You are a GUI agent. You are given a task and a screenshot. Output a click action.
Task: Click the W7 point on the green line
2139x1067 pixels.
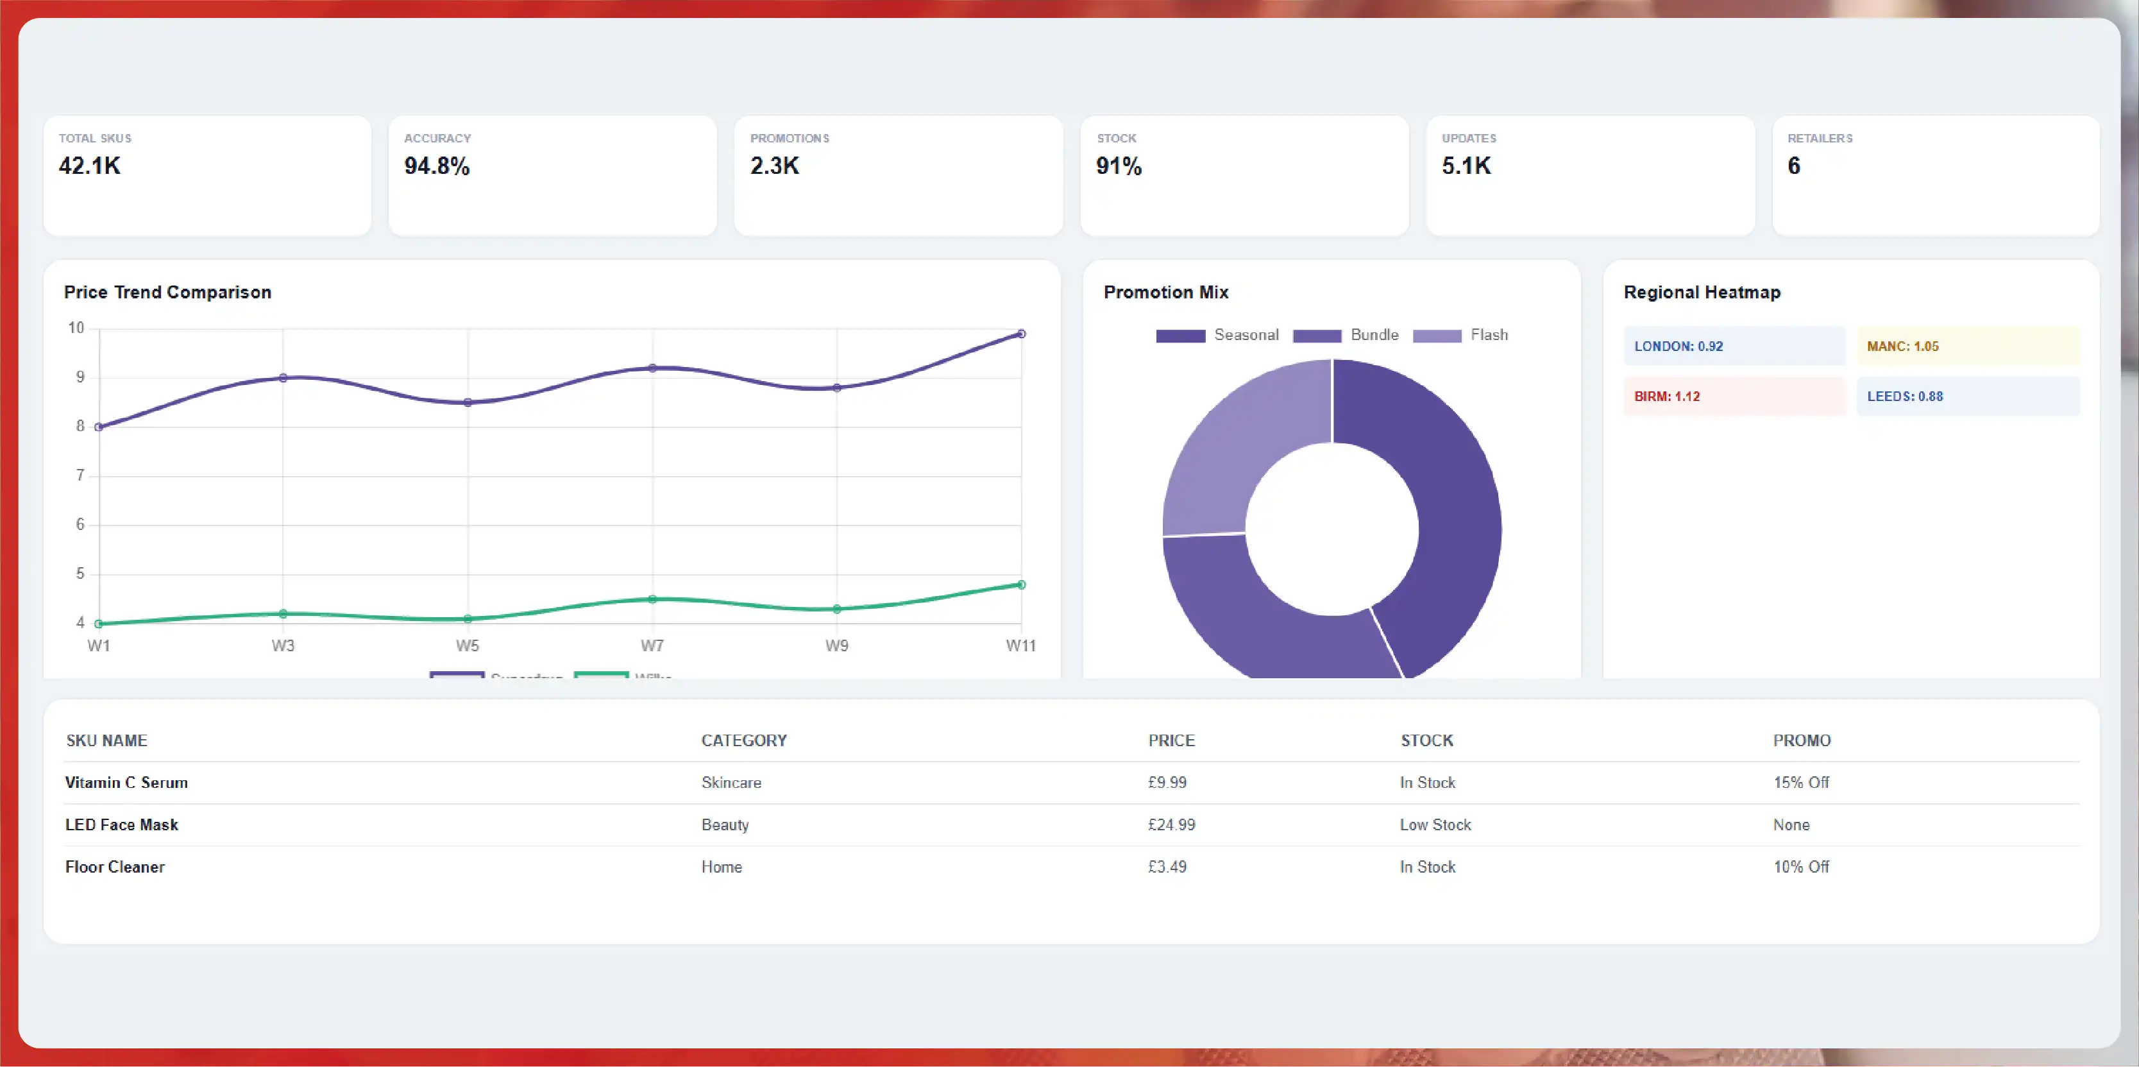coord(653,599)
